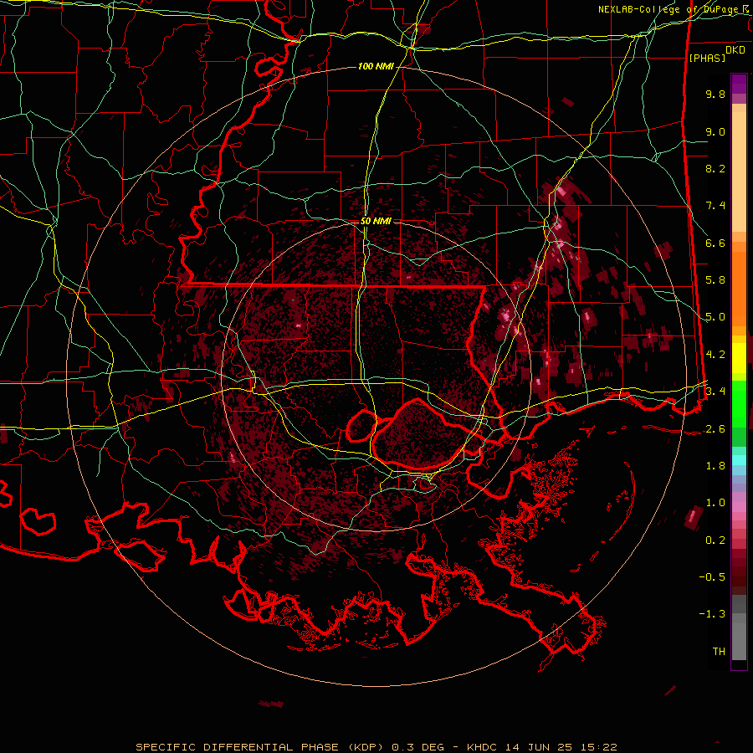Click the TH threshold label on legend
The width and height of the screenshot is (753, 753).
(x=719, y=652)
